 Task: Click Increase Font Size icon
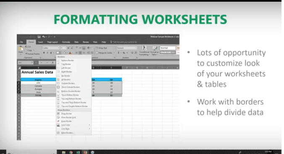68,48
